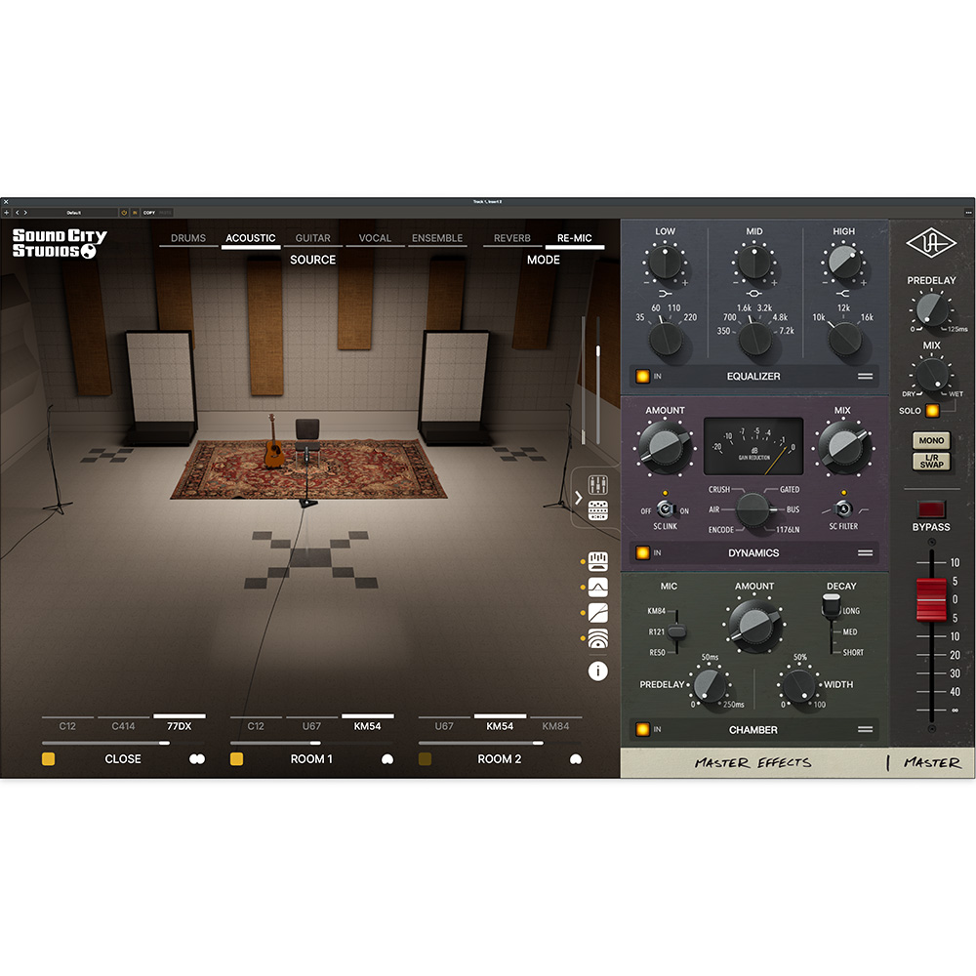
Task: Show plugin info via the i icon
Action: point(597,671)
